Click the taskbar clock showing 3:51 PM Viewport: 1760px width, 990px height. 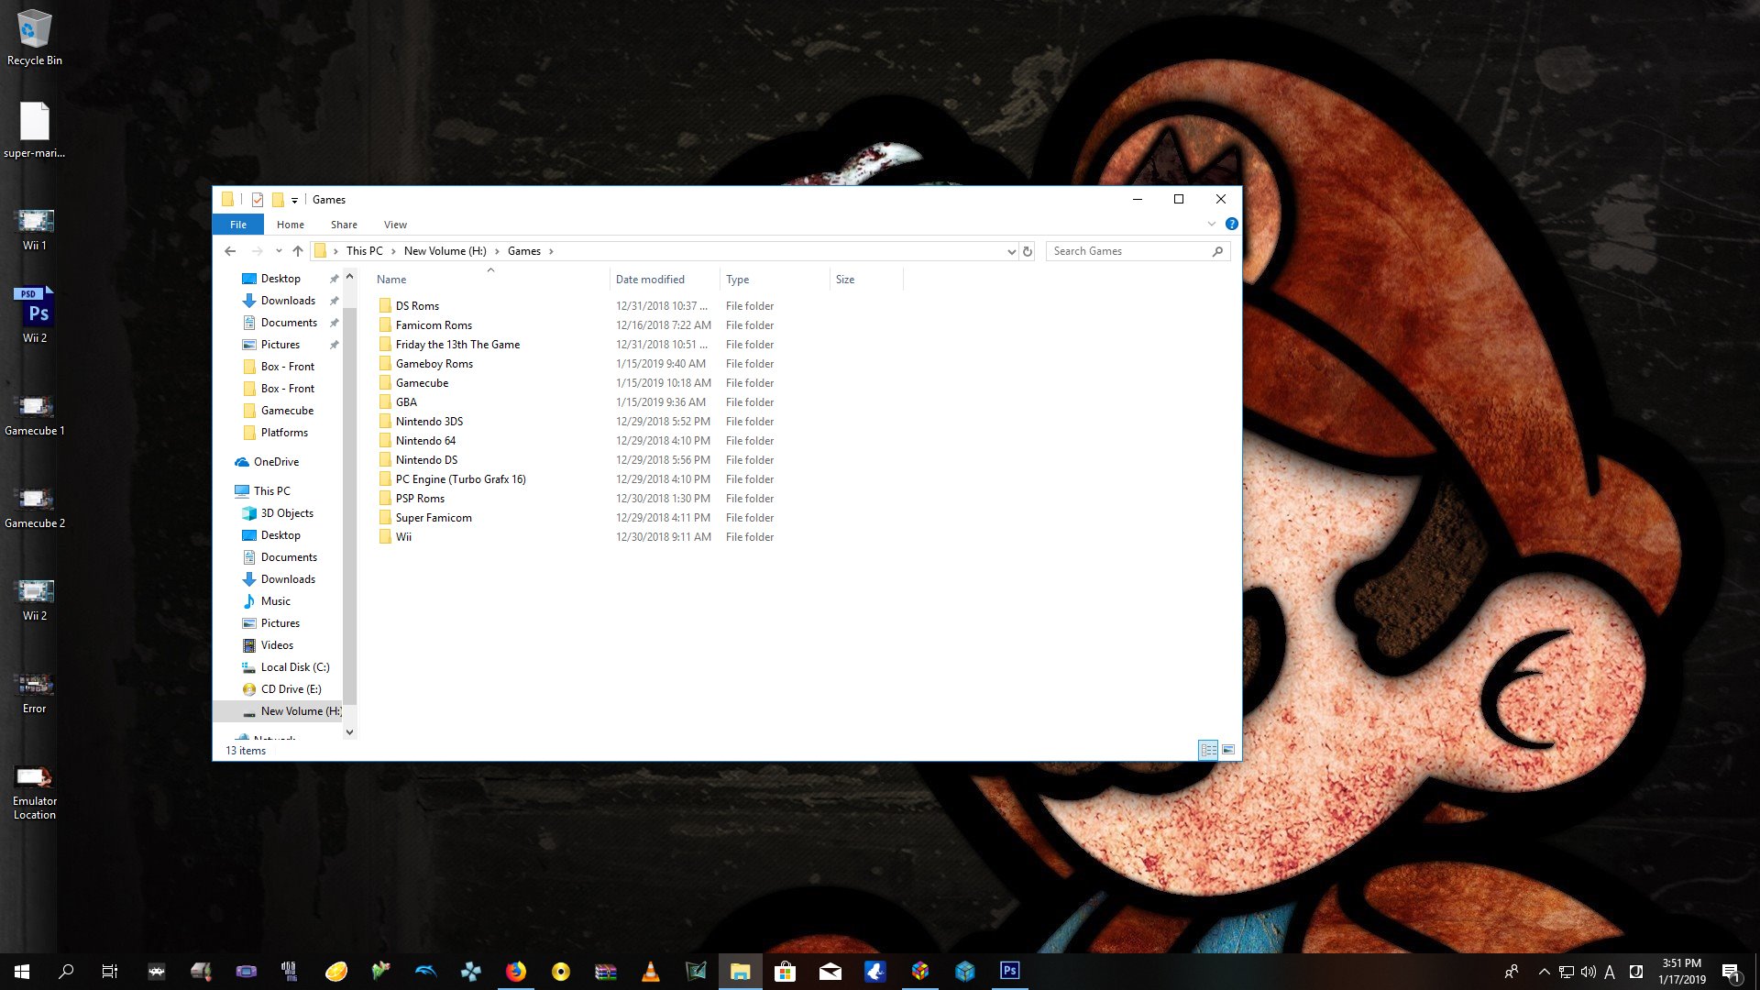1681,972
